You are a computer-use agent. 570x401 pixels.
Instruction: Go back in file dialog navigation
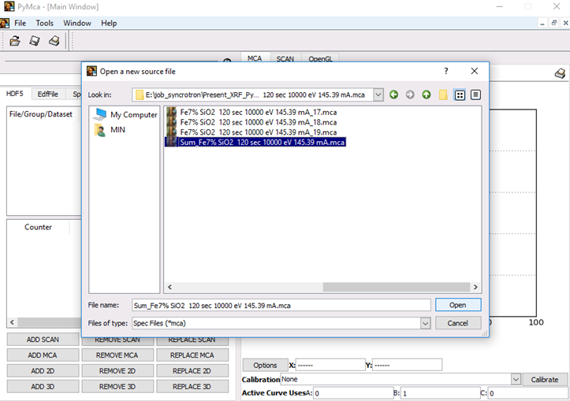tap(393, 95)
